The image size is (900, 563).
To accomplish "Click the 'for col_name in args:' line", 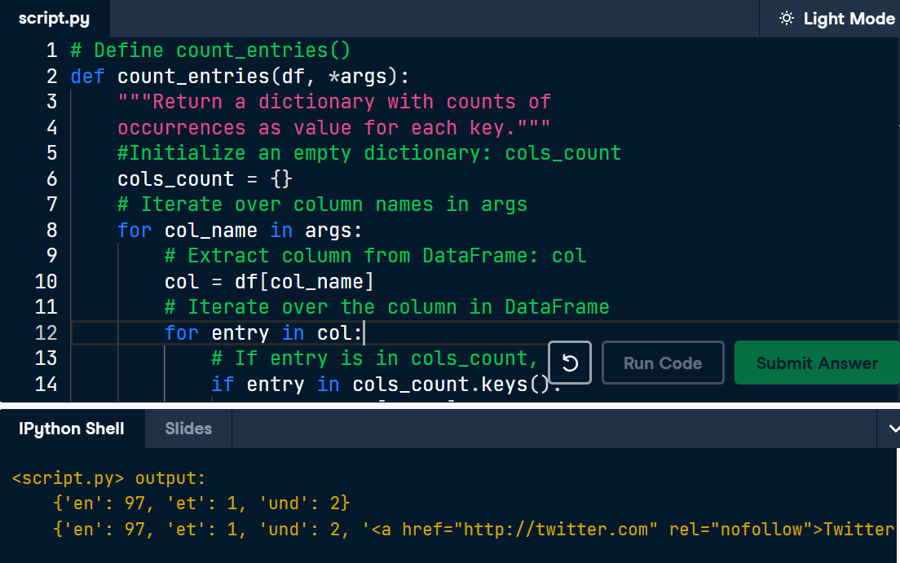I will click(240, 230).
